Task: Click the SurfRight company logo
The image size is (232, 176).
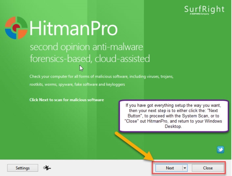Action: tap(204, 10)
